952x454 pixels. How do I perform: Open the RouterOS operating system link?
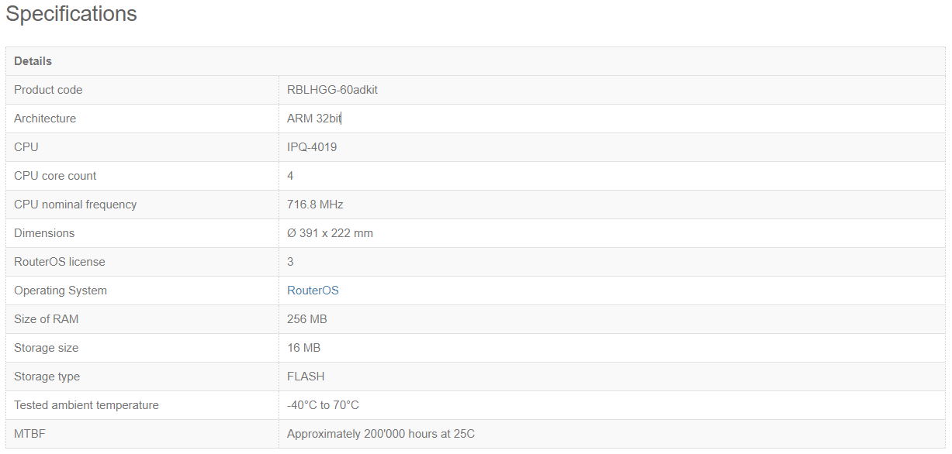point(313,291)
